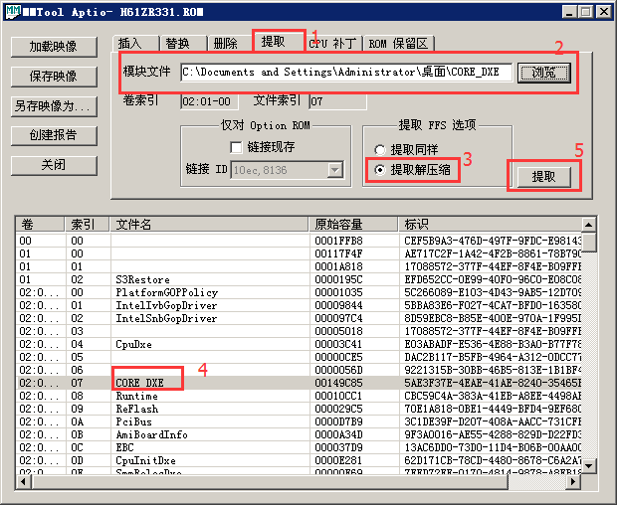Select the PciBus module row
This screenshot has height=505, width=617.
300,422
